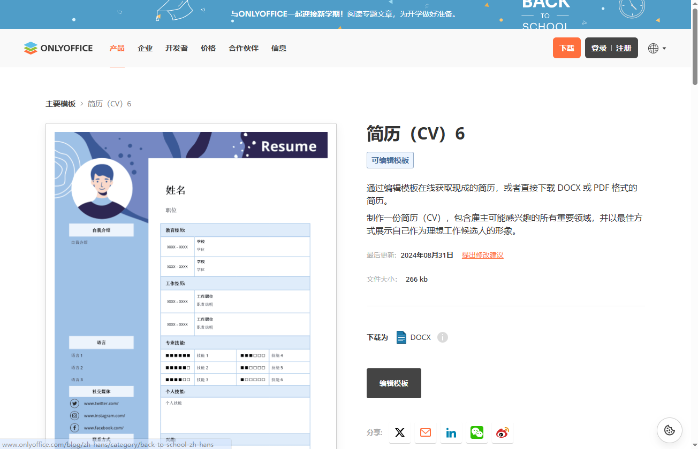Image resolution: width=698 pixels, height=449 pixels.
Task: Share template by email icon
Action: point(426,432)
